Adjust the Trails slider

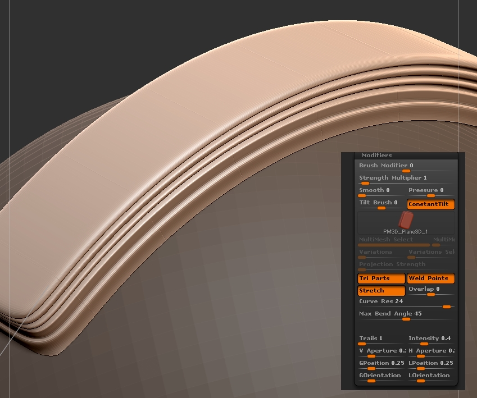pos(381,341)
